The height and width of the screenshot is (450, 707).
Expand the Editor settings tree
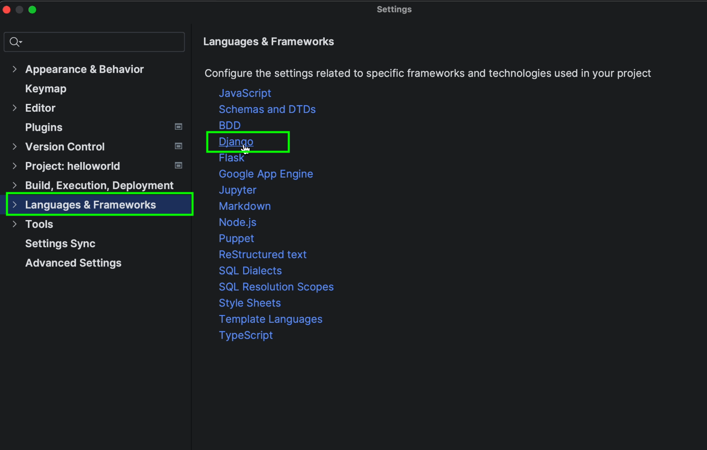coord(15,108)
